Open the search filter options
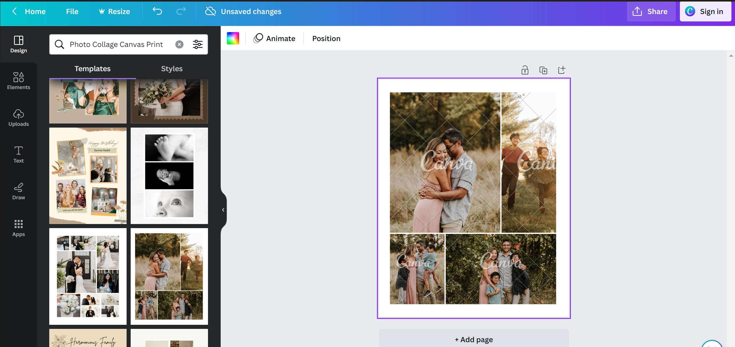The image size is (735, 347). point(198,44)
